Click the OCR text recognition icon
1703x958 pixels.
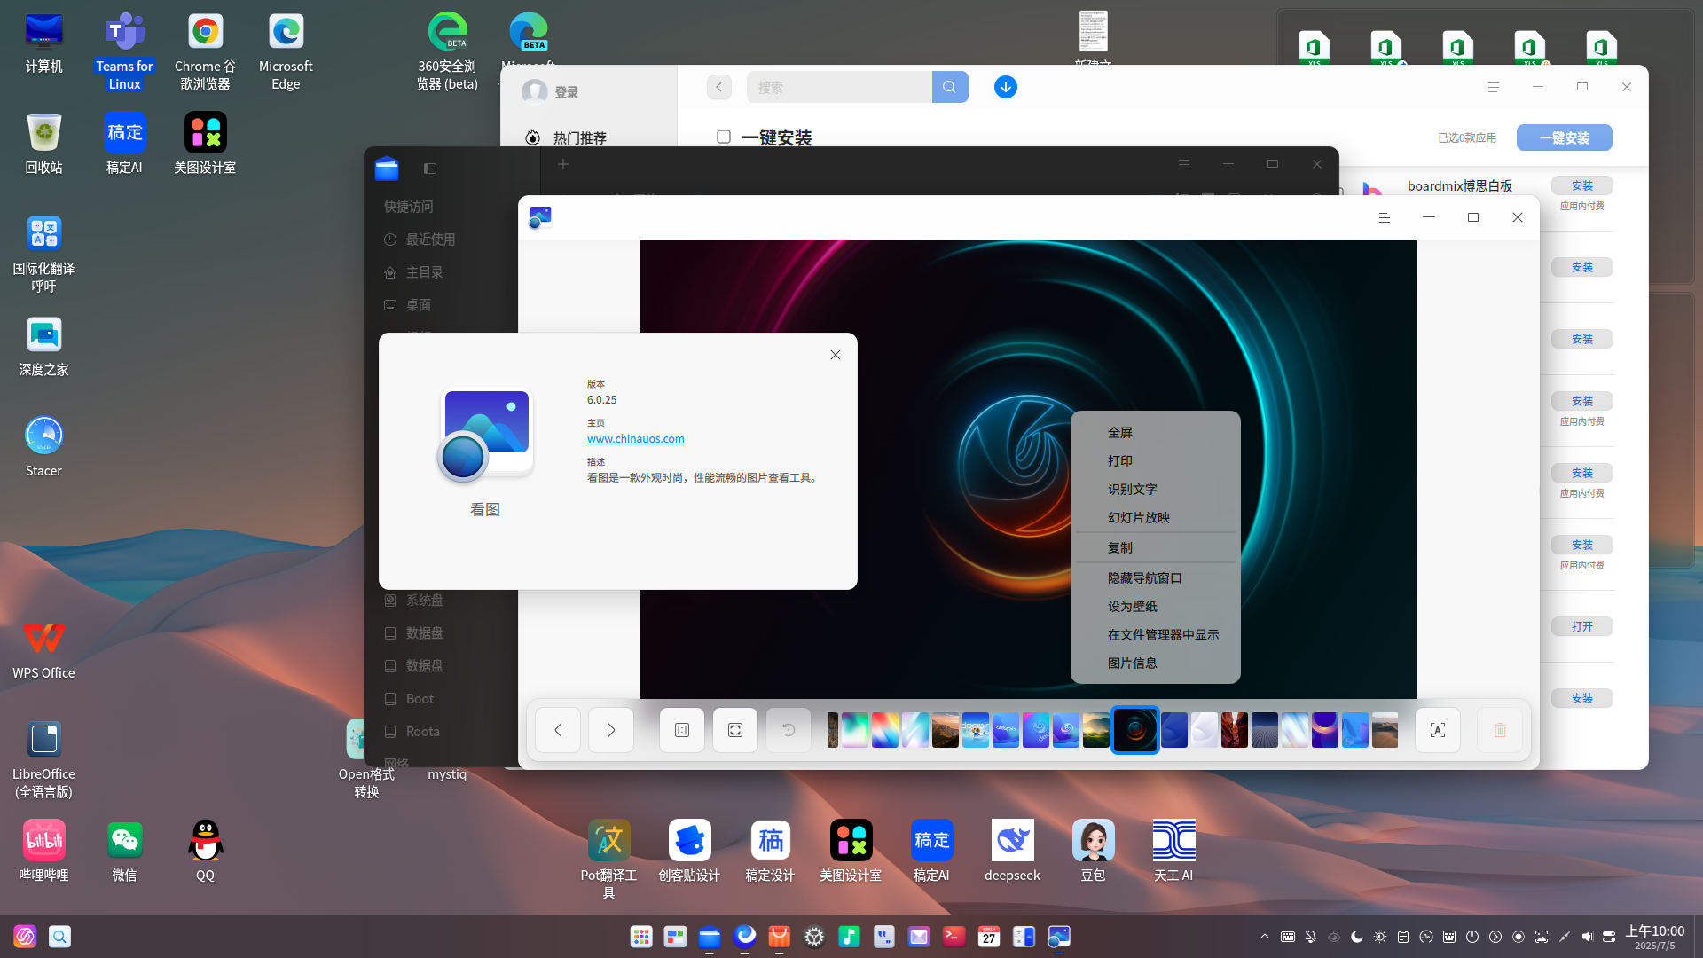pos(1438,730)
